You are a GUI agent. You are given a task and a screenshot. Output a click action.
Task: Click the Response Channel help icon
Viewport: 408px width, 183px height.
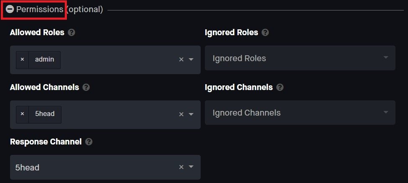(89, 142)
